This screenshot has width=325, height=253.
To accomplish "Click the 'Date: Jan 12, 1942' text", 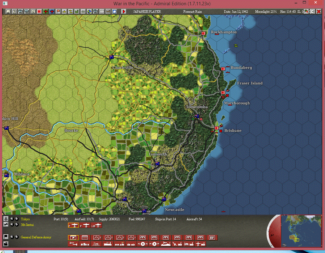I will (x=236, y=12).
